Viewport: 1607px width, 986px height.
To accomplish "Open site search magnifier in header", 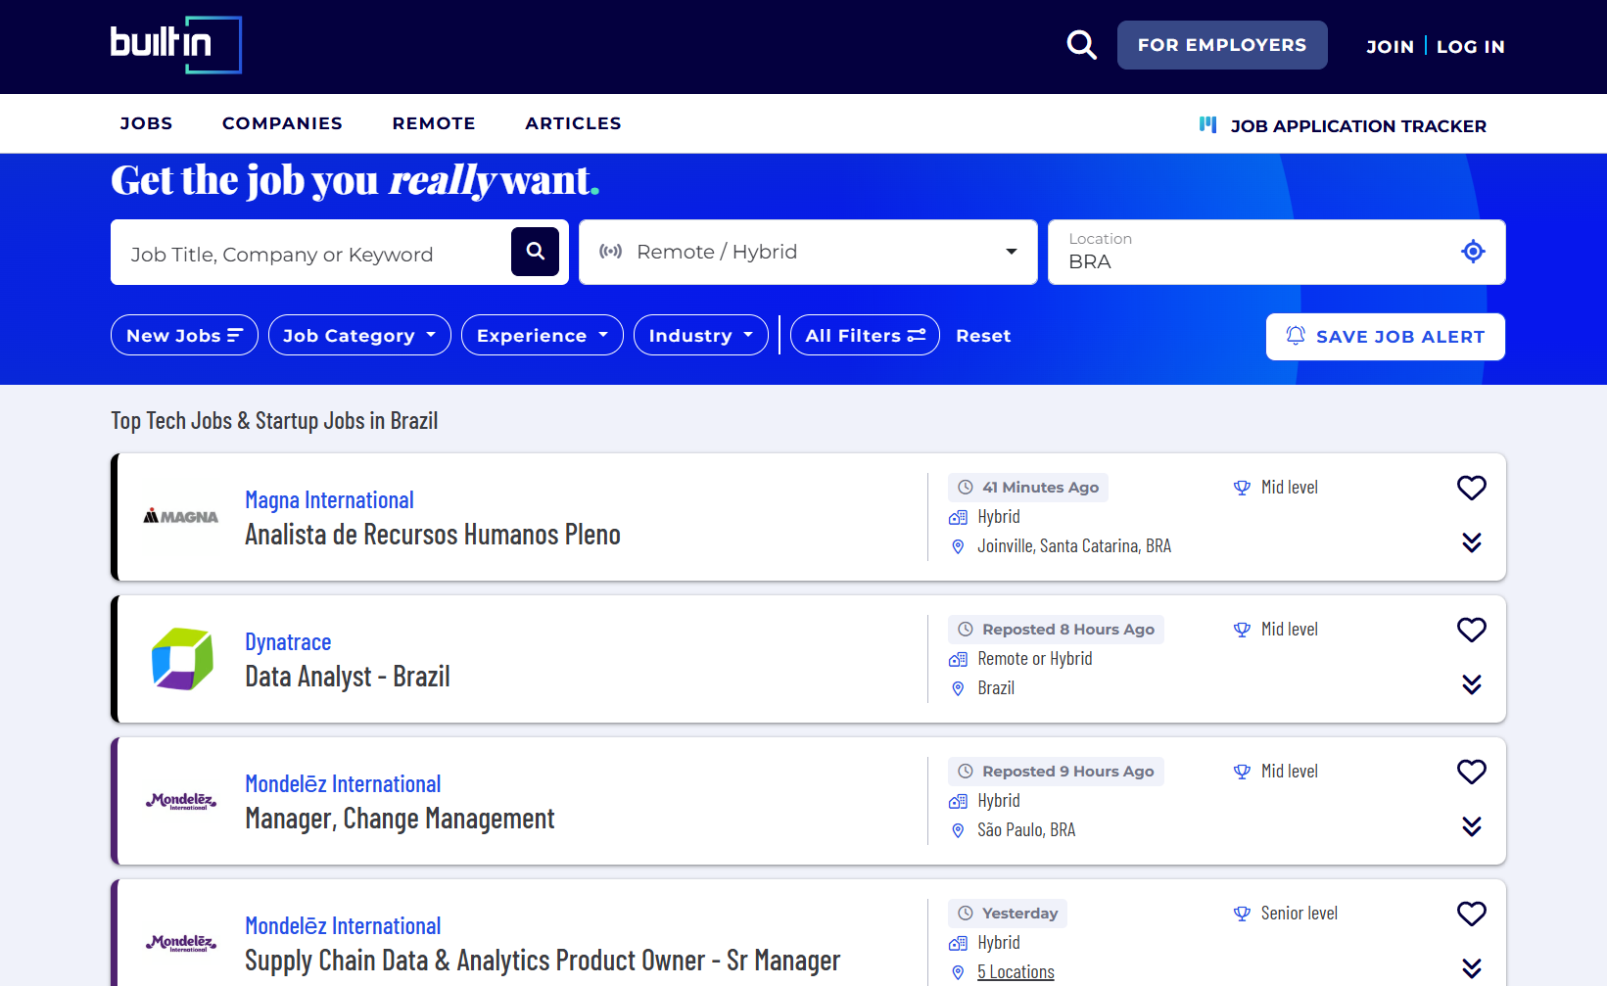I will 1081,45.
